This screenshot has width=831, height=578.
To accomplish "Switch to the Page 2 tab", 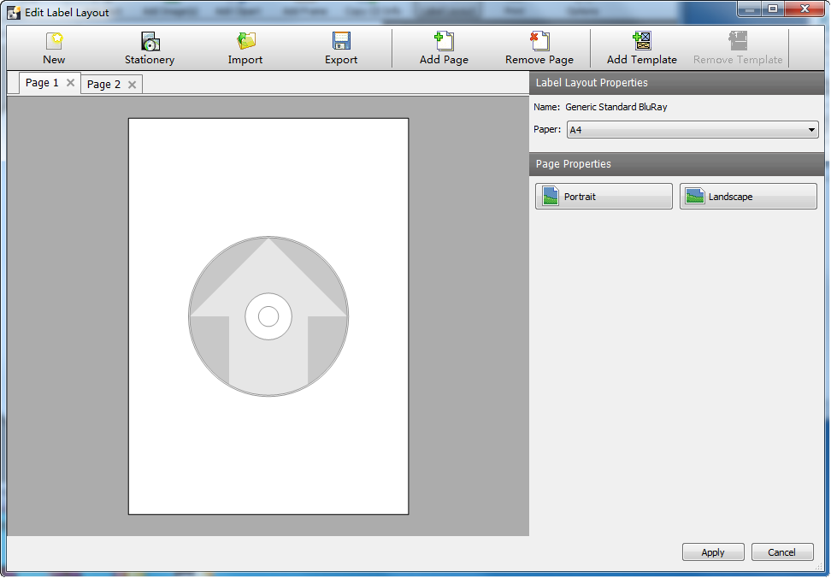I will click(103, 84).
